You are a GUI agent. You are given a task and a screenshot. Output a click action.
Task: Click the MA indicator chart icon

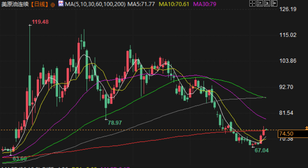click(61, 4)
